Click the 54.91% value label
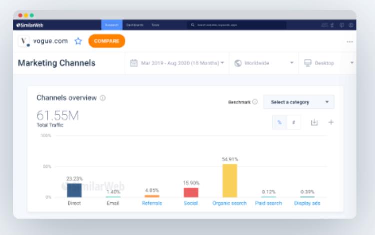 [230, 159]
